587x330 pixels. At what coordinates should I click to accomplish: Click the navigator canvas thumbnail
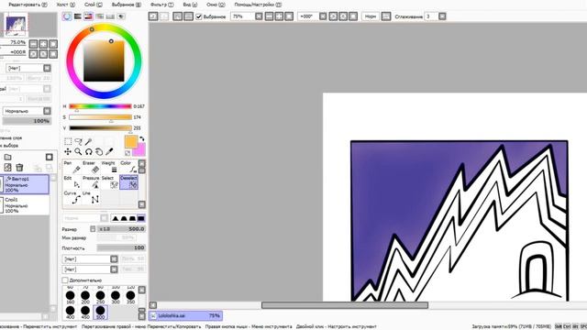tap(17, 25)
